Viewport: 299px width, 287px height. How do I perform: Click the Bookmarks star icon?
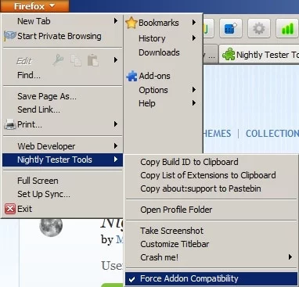tap(131, 23)
